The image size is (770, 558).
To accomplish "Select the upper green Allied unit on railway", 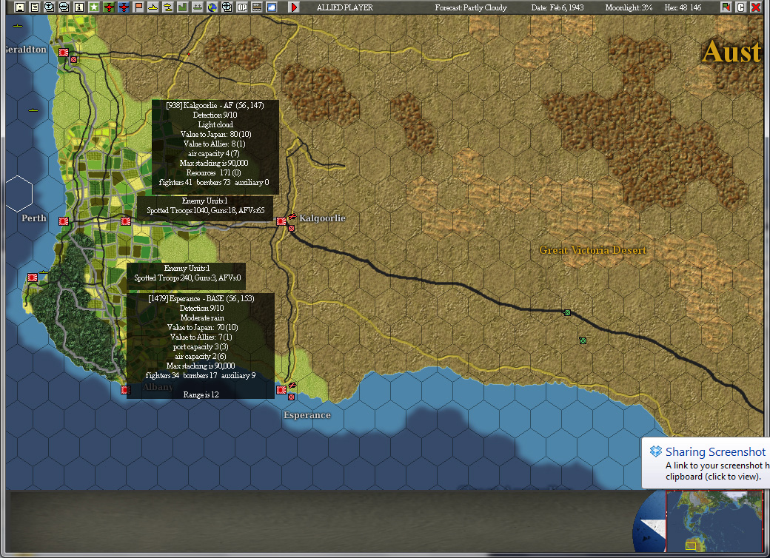I will [x=567, y=312].
